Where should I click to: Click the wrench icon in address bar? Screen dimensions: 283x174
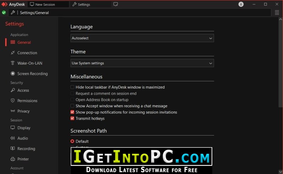tap(13, 12)
